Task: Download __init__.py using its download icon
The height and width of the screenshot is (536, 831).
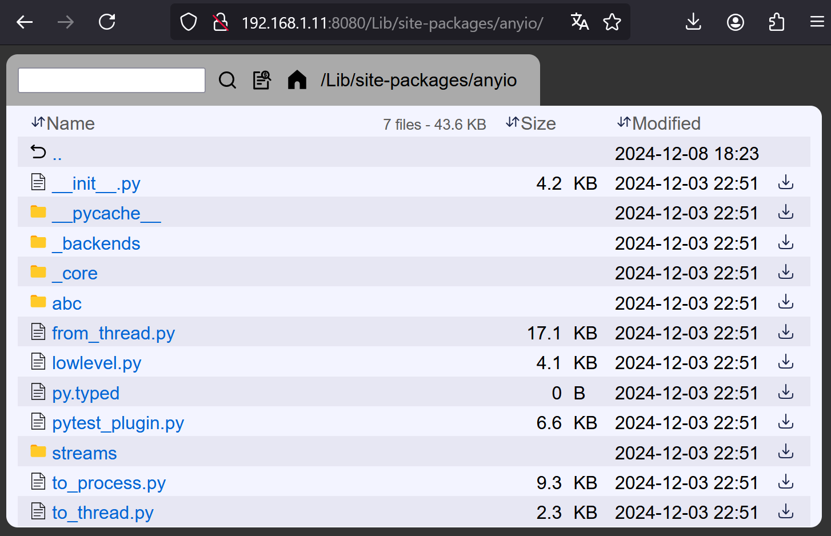Action: [x=786, y=183]
